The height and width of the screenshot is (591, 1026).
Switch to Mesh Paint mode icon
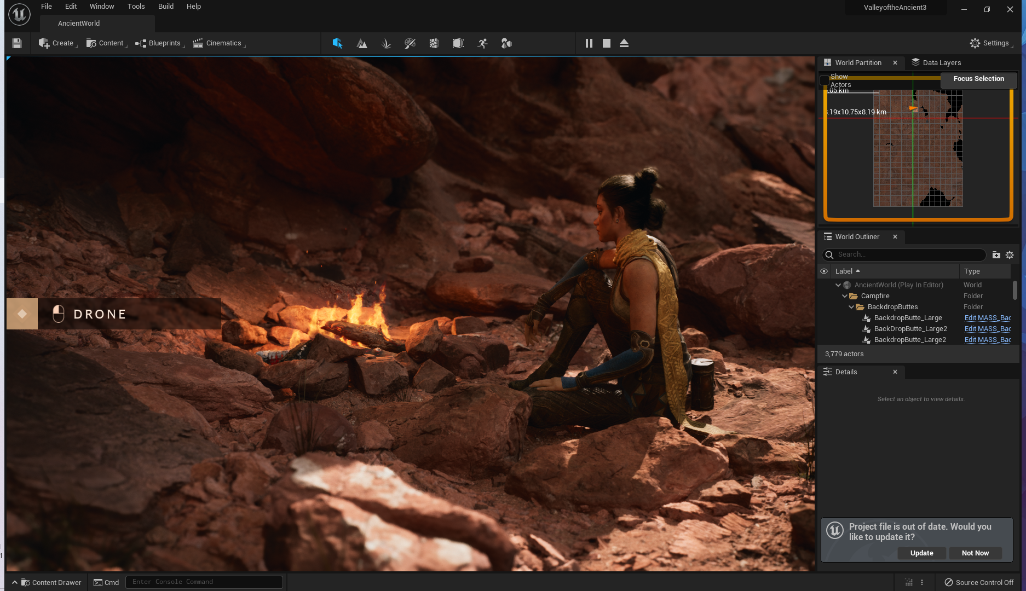coord(410,43)
